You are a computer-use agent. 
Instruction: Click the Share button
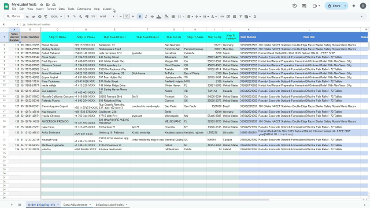(334, 6)
